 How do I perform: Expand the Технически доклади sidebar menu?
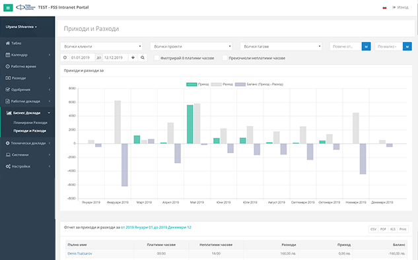pyautogui.click(x=28, y=143)
